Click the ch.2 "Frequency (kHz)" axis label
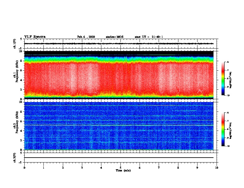 17,122
